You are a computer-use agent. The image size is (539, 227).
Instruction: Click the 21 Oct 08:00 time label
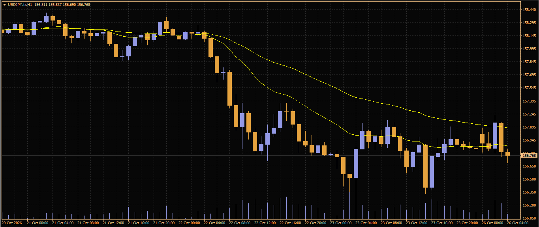point(88,223)
